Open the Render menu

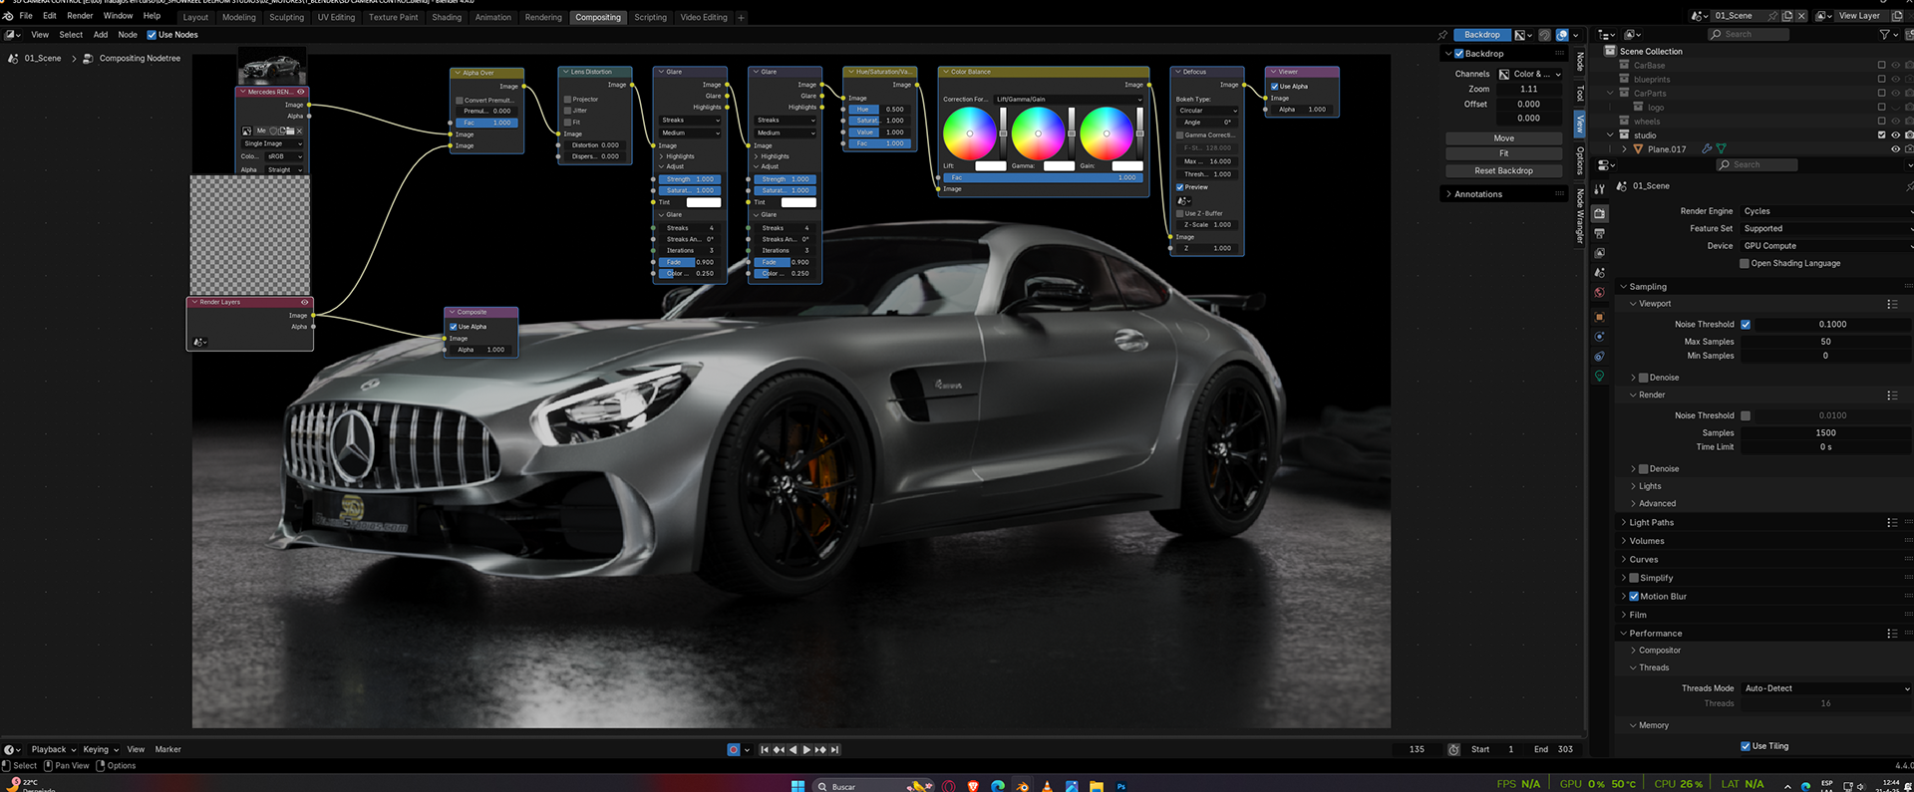pos(80,16)
